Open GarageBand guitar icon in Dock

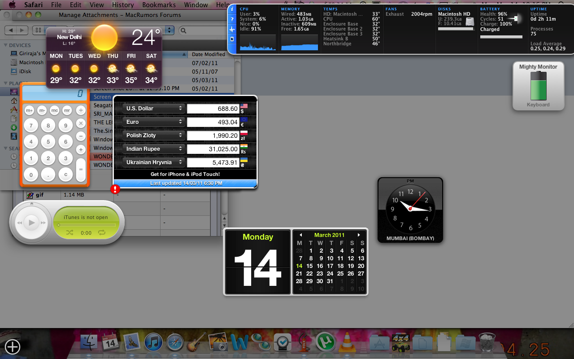pyautogui.click(x=196, y=342)
